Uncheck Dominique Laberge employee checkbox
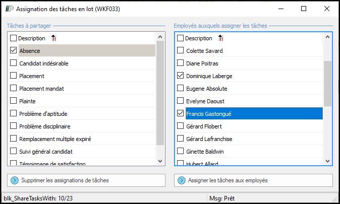 (180, 76)
